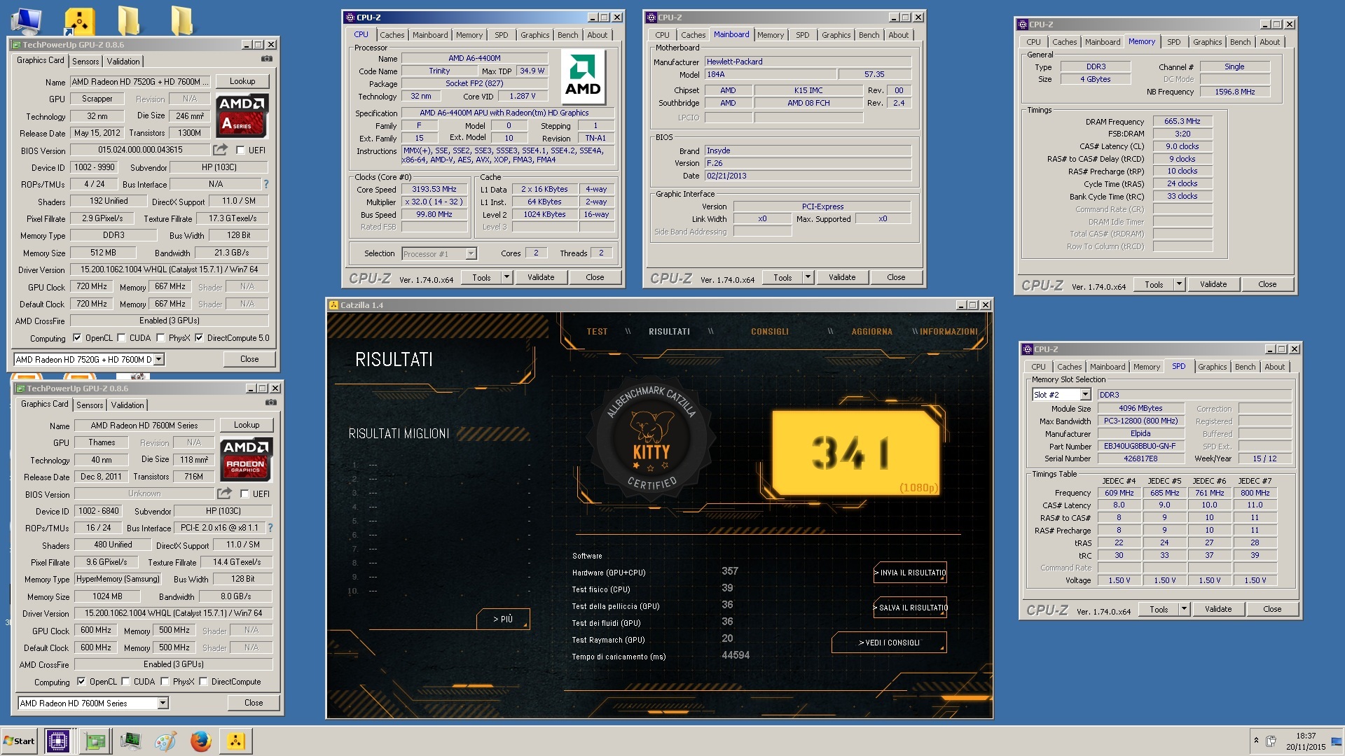The image size is (1345, 756).
Task: Click AMD Radeon Graphics logo in bottom GPU-Z
Action: tap(246, 459)
